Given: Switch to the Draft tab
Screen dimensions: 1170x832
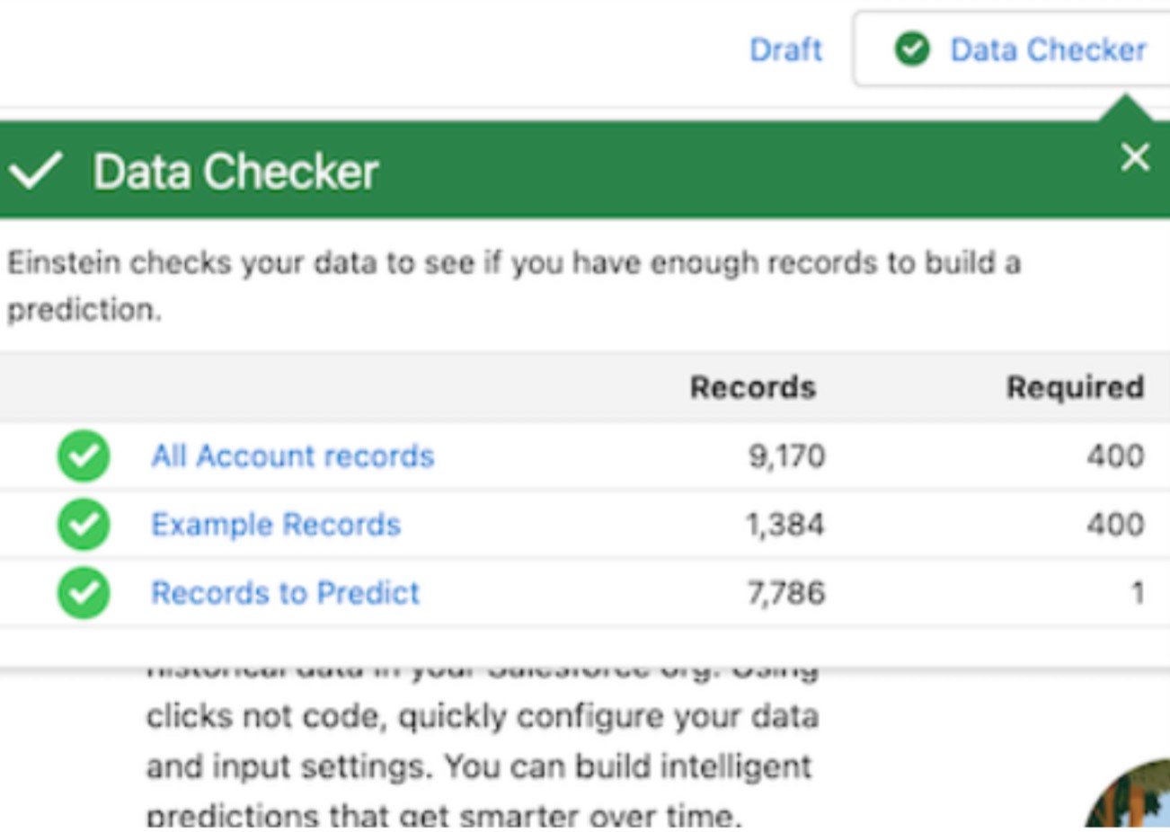Looking at the screenshot, I should pos(786,51).
